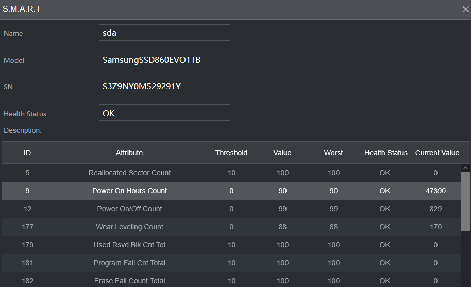Click ID cell 177

(x=27, y=227)
